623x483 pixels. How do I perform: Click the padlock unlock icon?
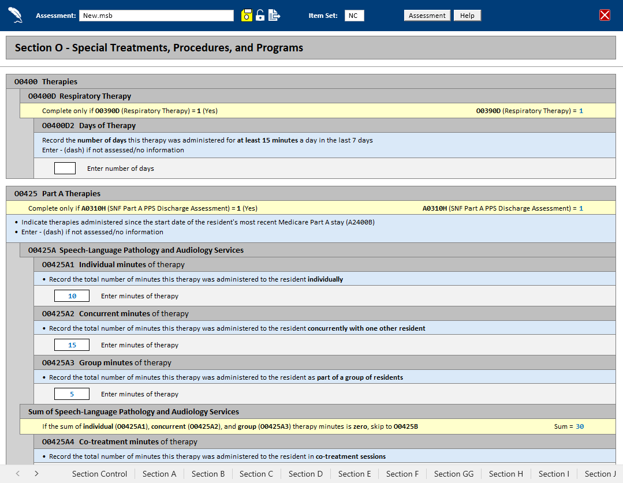click(x=260, y=16)
